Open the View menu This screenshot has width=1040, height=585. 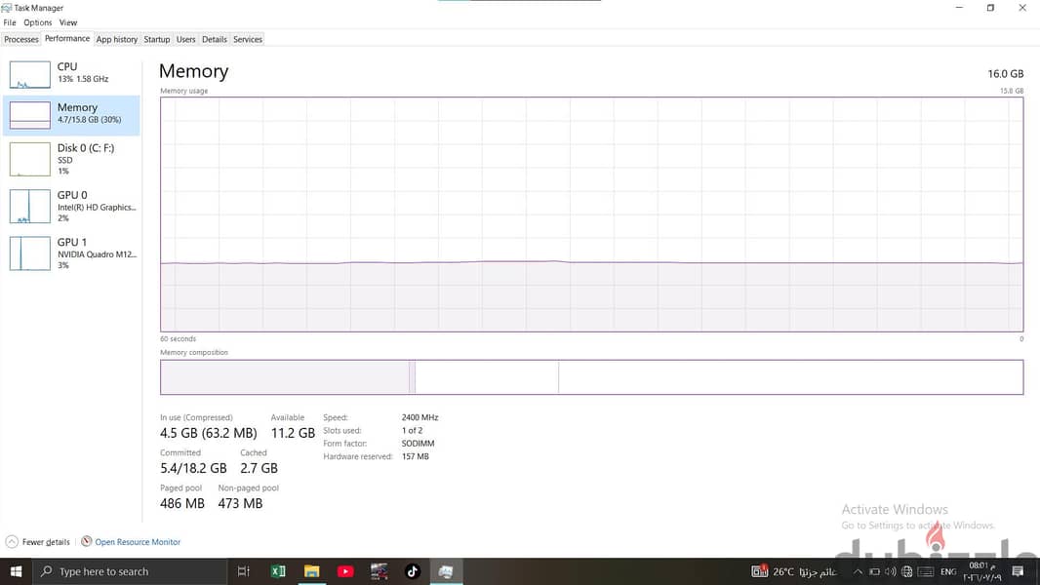coord(68,22)
